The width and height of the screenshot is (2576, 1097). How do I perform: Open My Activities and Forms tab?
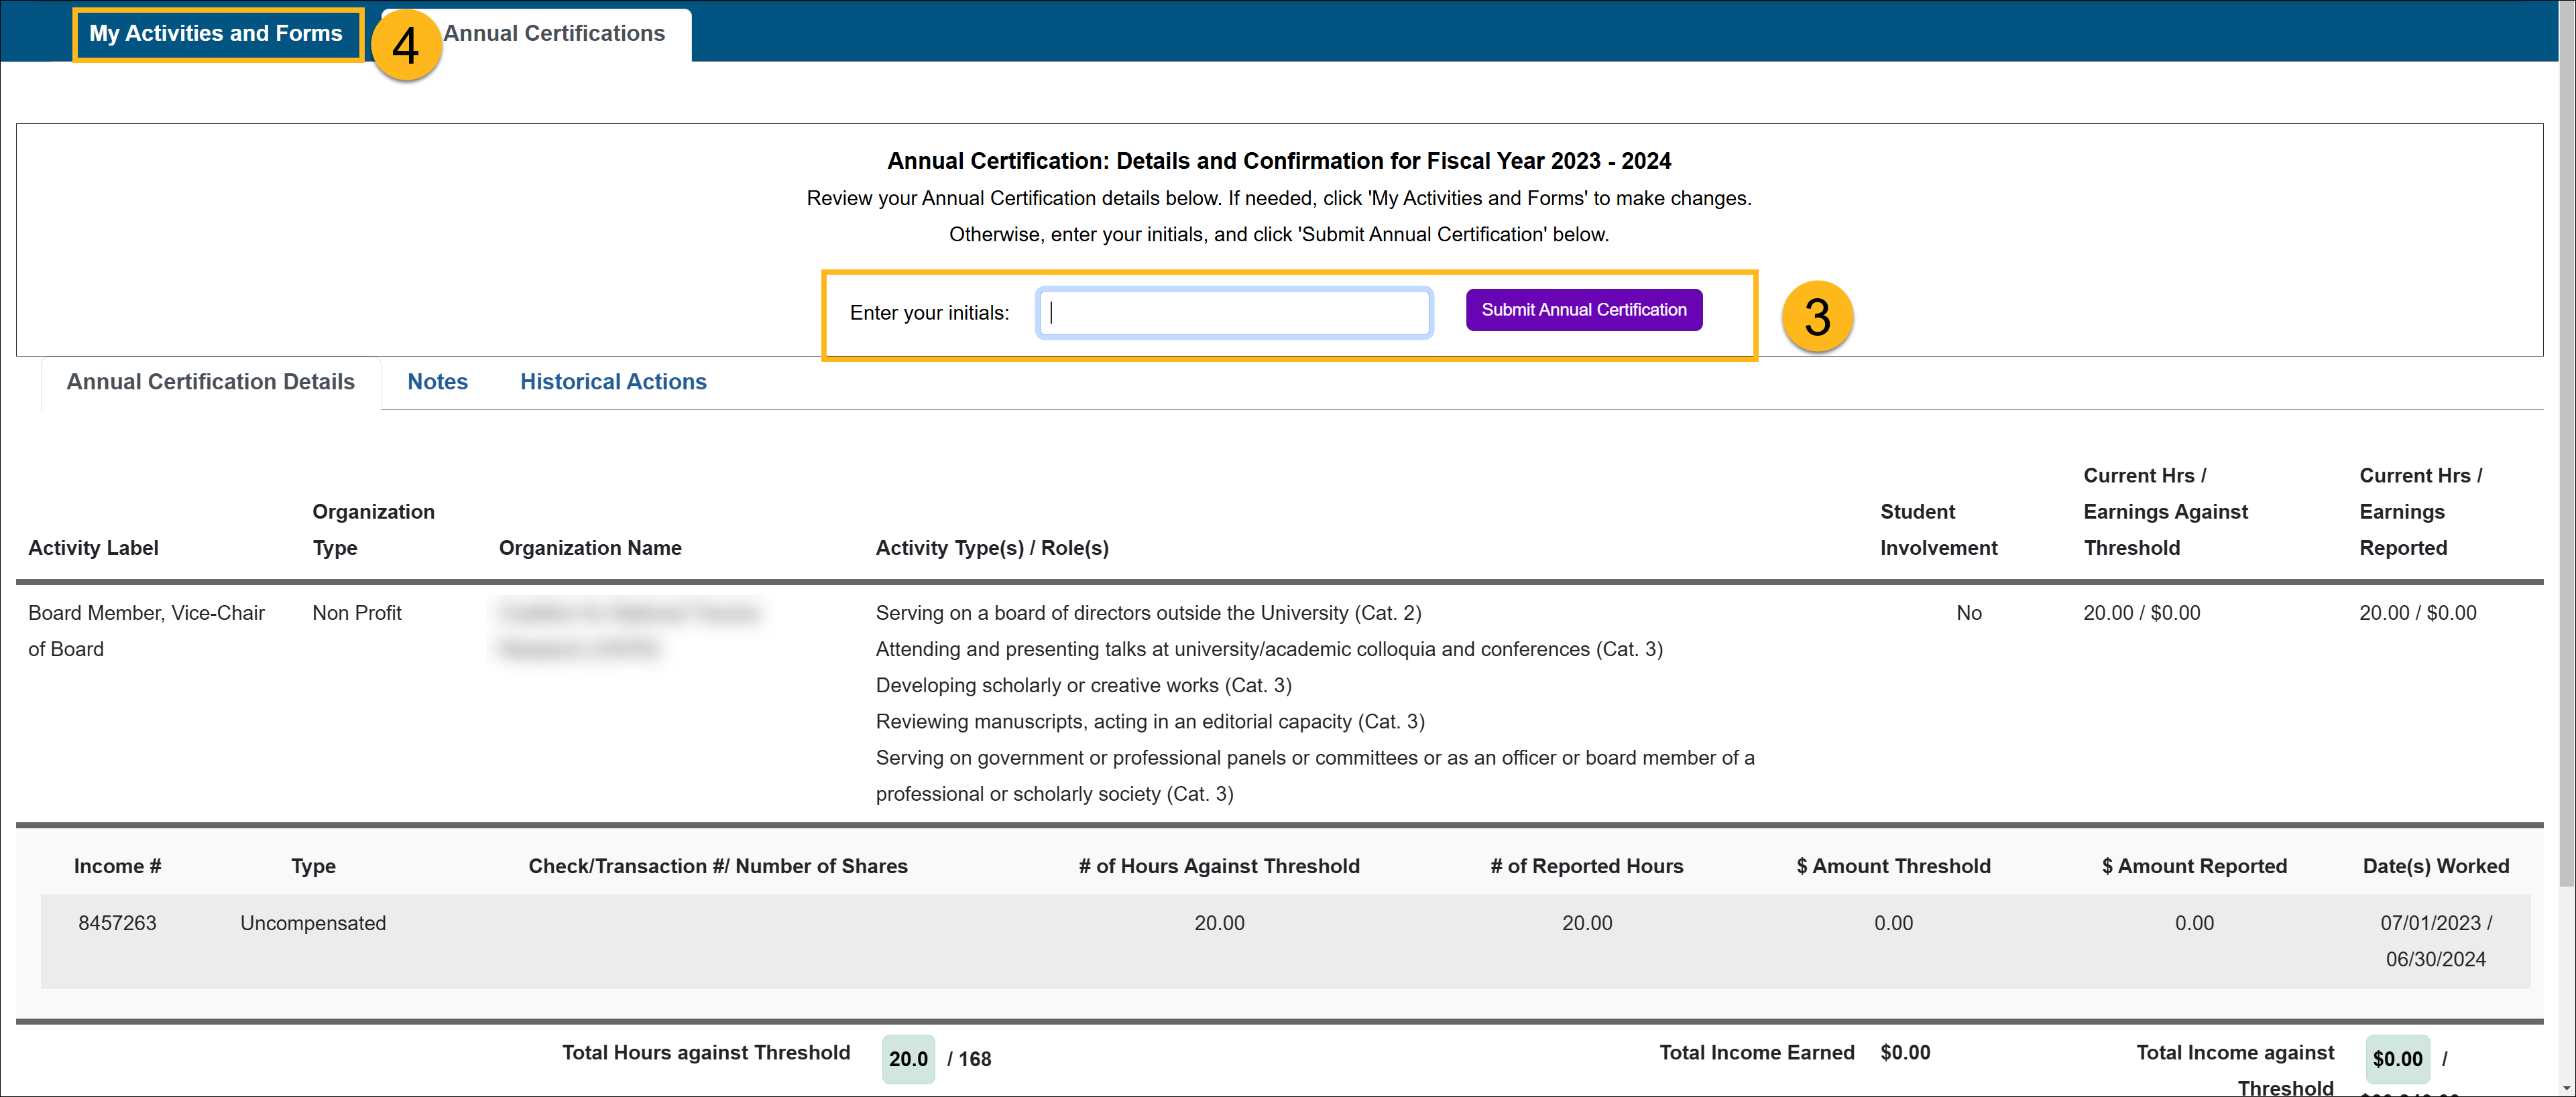pos(216,34)
